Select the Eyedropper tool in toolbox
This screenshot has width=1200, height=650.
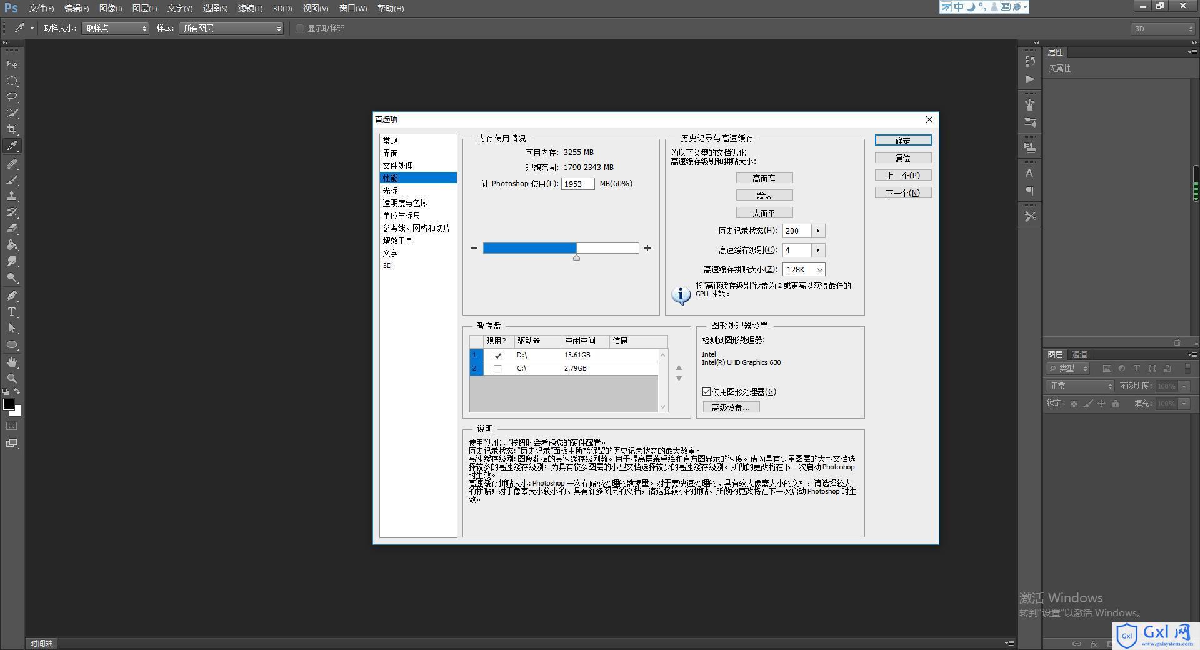pos(12,146)
